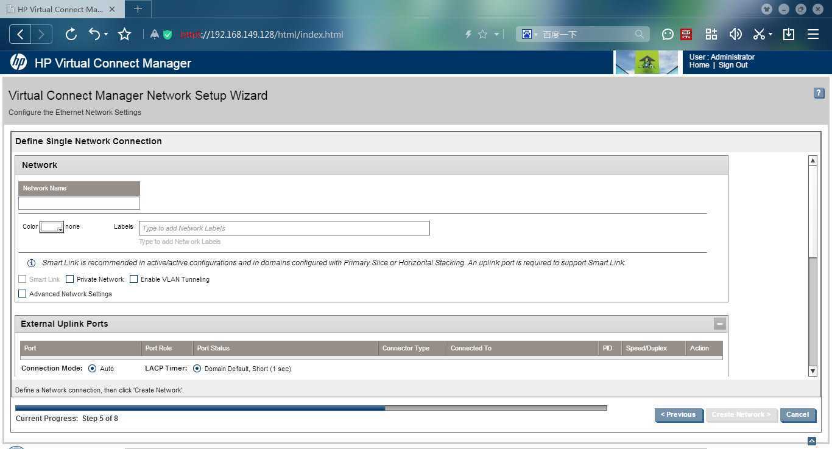
Task: Click the Port Role column header
Action: point(167,348)
